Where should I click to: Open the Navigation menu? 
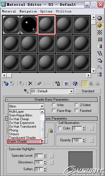[28, 11]
